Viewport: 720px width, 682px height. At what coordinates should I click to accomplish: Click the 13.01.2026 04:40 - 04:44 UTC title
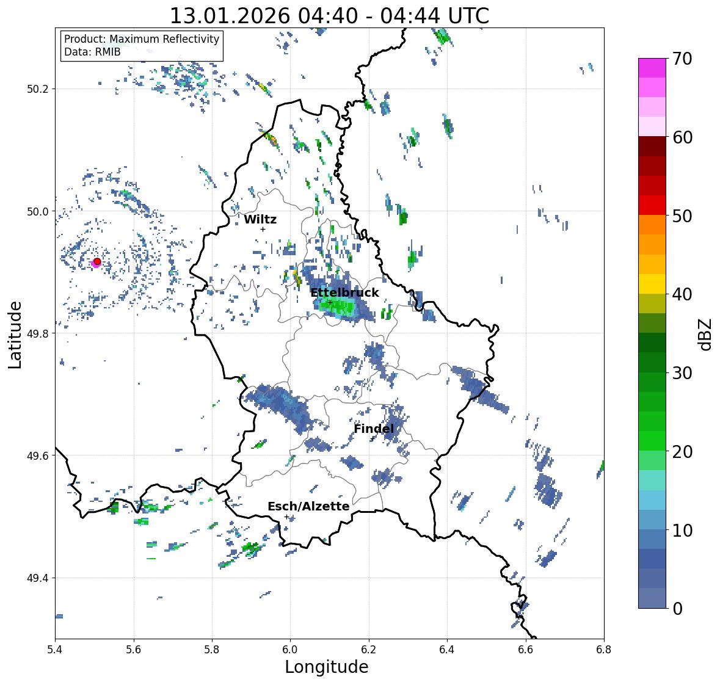click(x=329, y=16)
